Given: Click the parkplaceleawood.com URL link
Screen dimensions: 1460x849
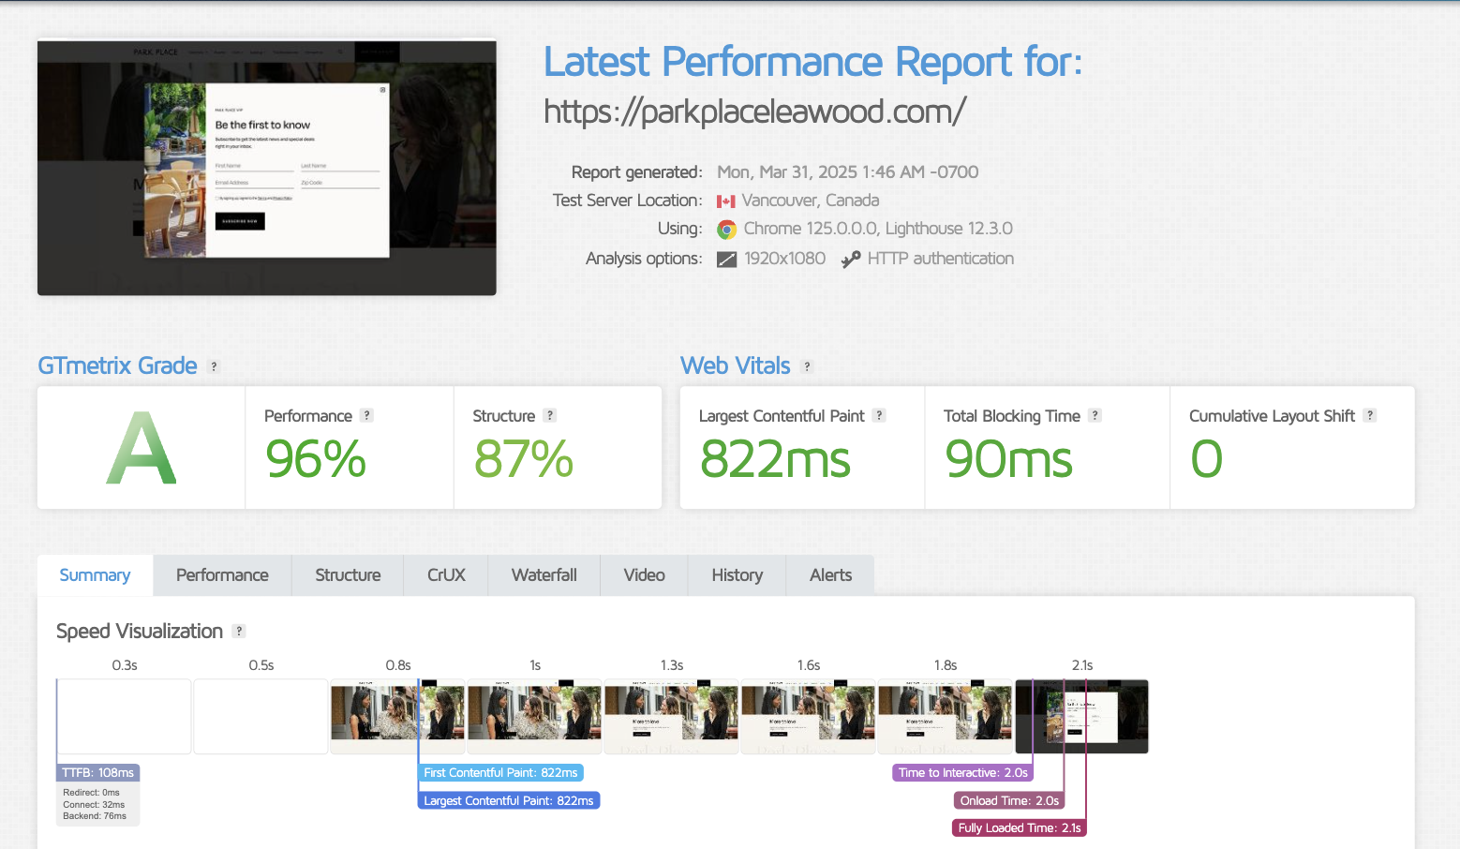Looking at the screenshot, I should pos(755,112).
